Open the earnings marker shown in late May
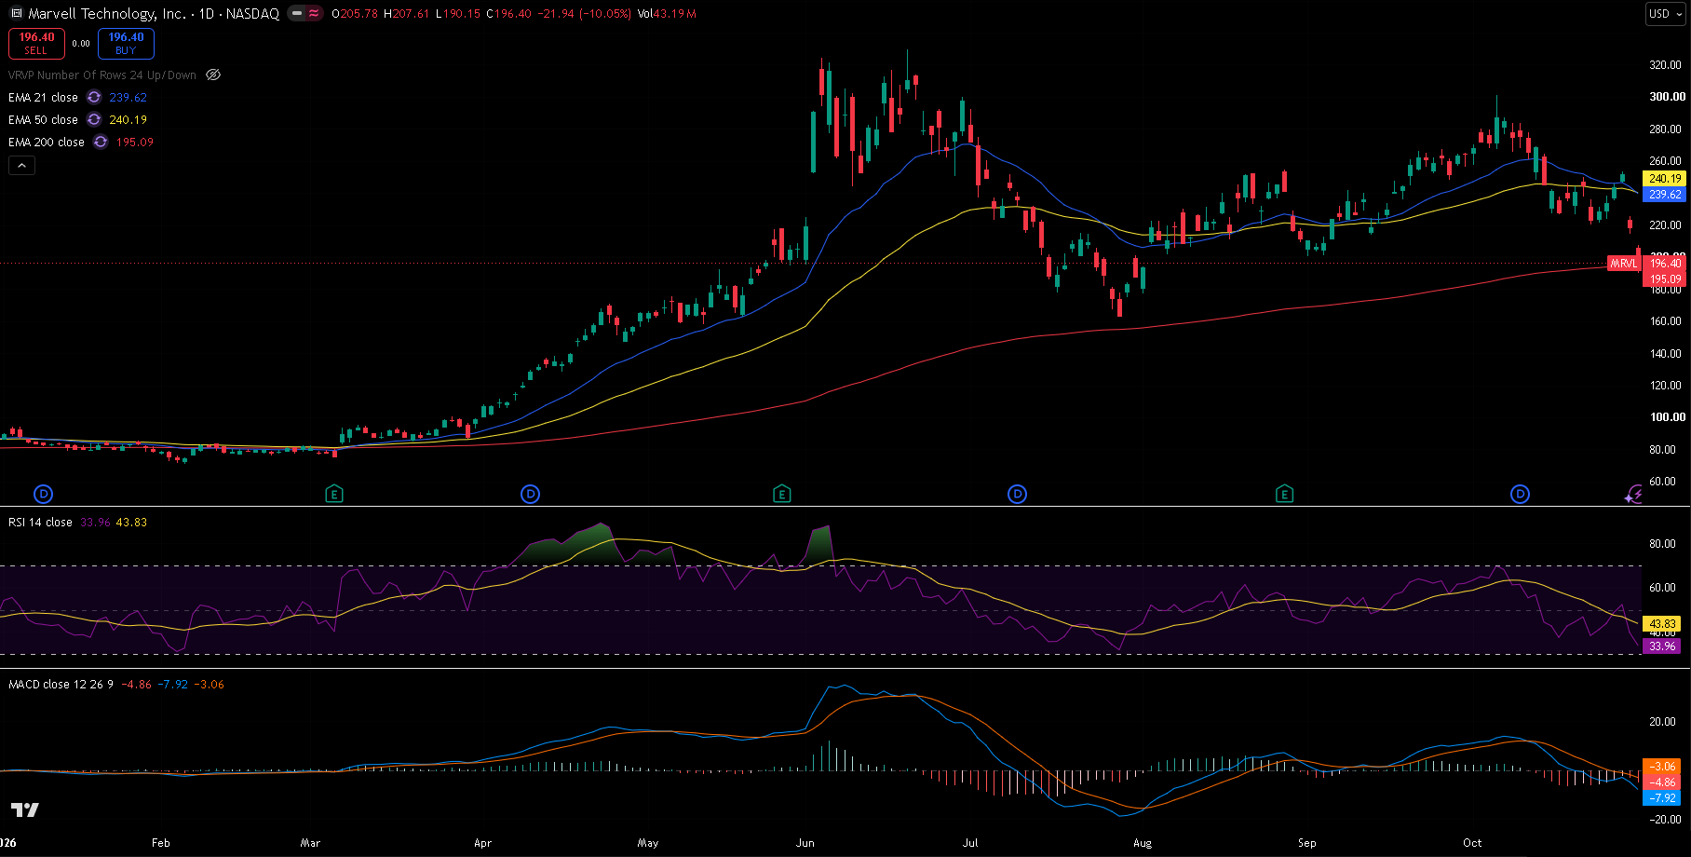This screenshot has width=1691, height=857. coord(782,494)
